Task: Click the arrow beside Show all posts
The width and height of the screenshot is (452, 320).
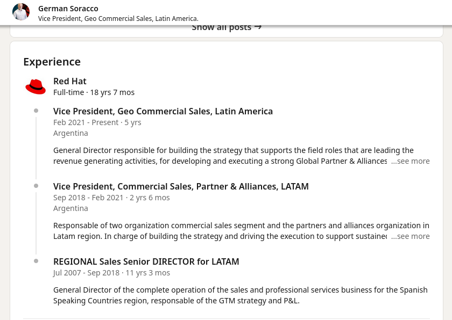Action: pos(258,27)
